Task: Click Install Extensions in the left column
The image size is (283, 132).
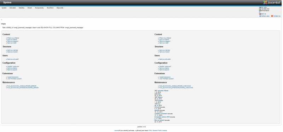Action: click(13, 77)
